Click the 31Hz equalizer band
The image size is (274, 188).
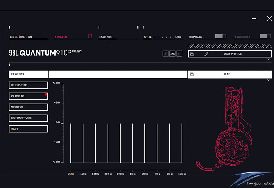[71, 143]
